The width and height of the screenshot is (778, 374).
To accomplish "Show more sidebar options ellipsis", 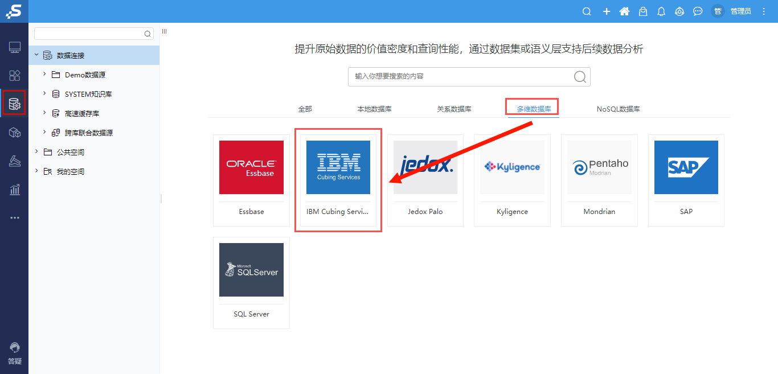I will 15,217.
